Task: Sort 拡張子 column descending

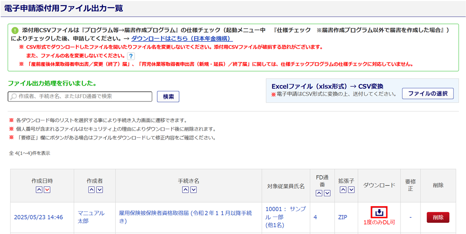Action: point(351,190)
